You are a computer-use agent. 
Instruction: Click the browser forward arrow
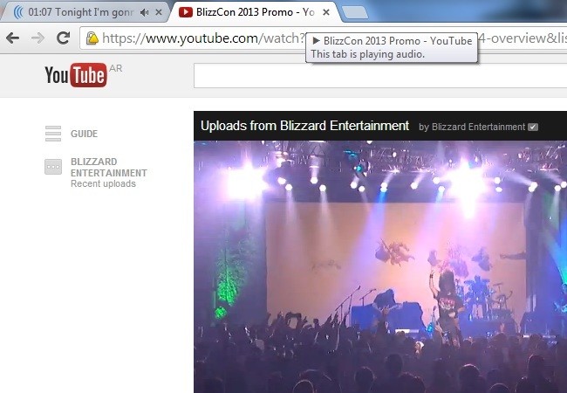coord(38,38)
